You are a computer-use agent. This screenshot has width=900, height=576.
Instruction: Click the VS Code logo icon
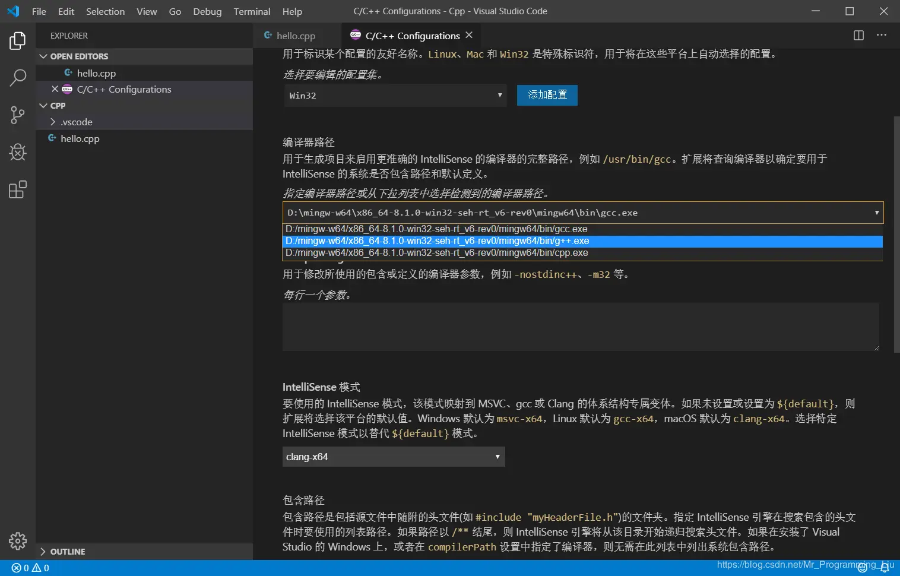point(13,11)
